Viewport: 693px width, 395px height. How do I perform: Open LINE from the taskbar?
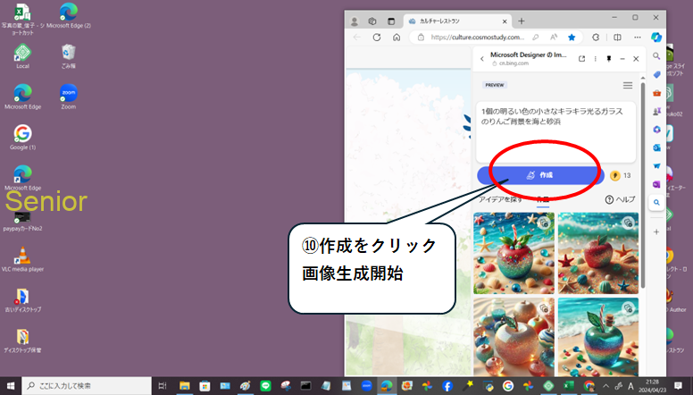(x=265, y=386)
